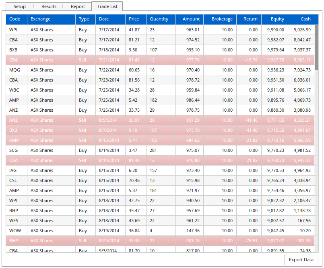Select the IAG code cell
Image resolution: width=324 pixels, height=268 pixels.
coord(17,170)
